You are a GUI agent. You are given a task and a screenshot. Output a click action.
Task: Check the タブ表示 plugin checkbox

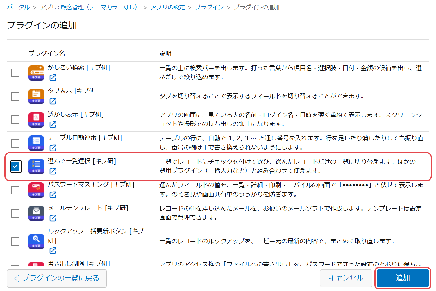[15, 97]
